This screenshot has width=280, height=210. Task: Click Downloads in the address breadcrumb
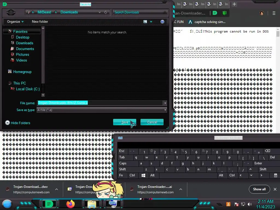coord(69,12)
